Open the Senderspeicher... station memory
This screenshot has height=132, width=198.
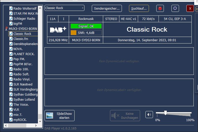click(x=107, y=8)
